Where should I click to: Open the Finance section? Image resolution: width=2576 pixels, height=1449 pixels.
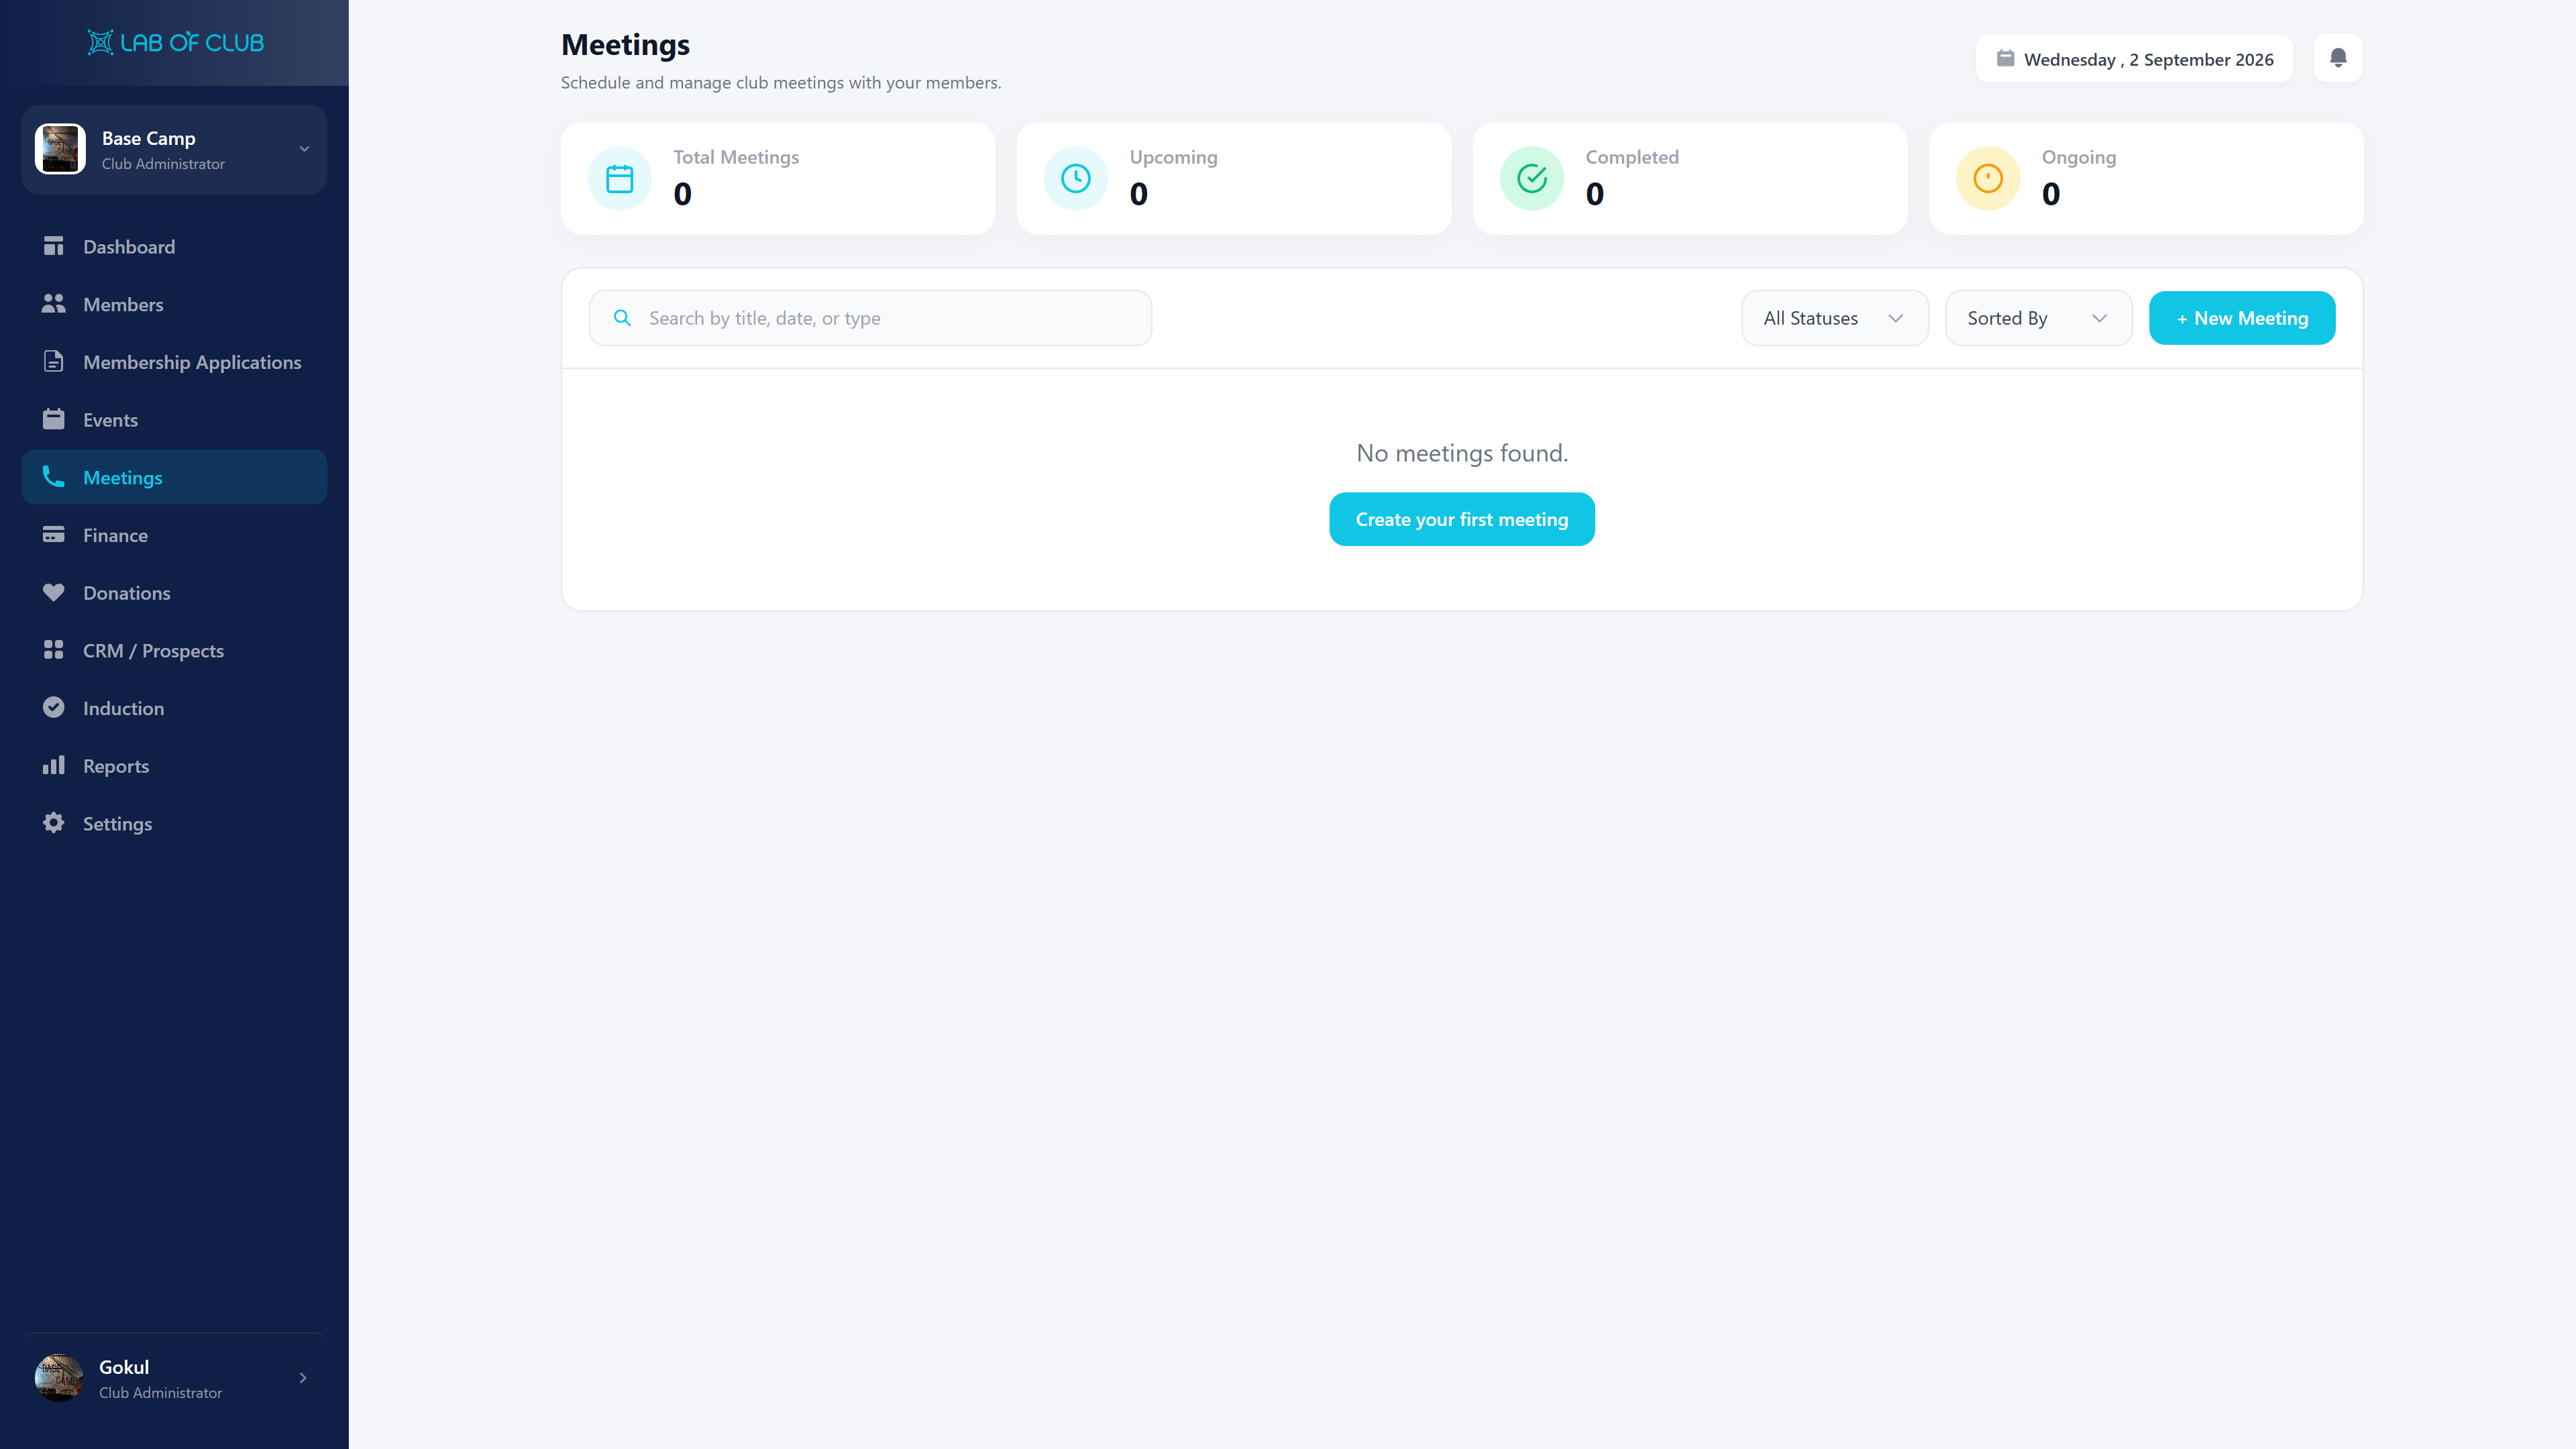174,535
